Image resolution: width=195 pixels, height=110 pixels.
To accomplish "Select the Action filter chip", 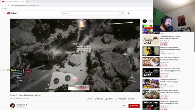I will pos(151,21).
